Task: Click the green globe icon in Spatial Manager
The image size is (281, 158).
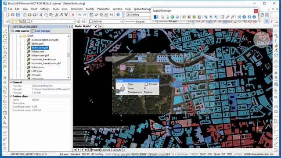Action: [x=172, y=17]
